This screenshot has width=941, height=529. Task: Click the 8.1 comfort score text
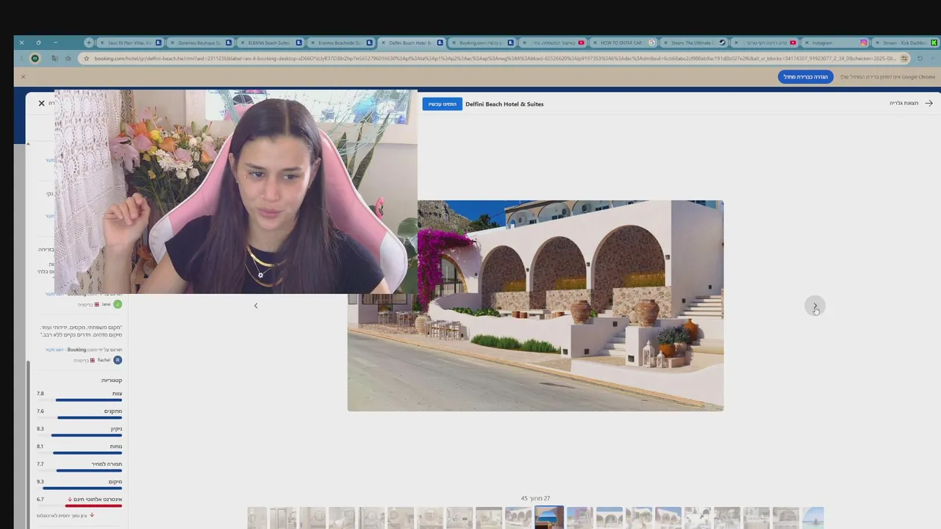[40, 446]
